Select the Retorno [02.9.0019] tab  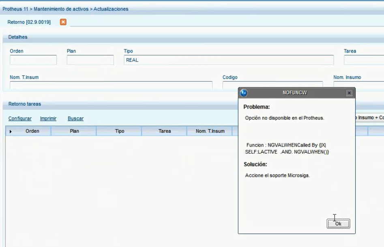tap(29, 22)
